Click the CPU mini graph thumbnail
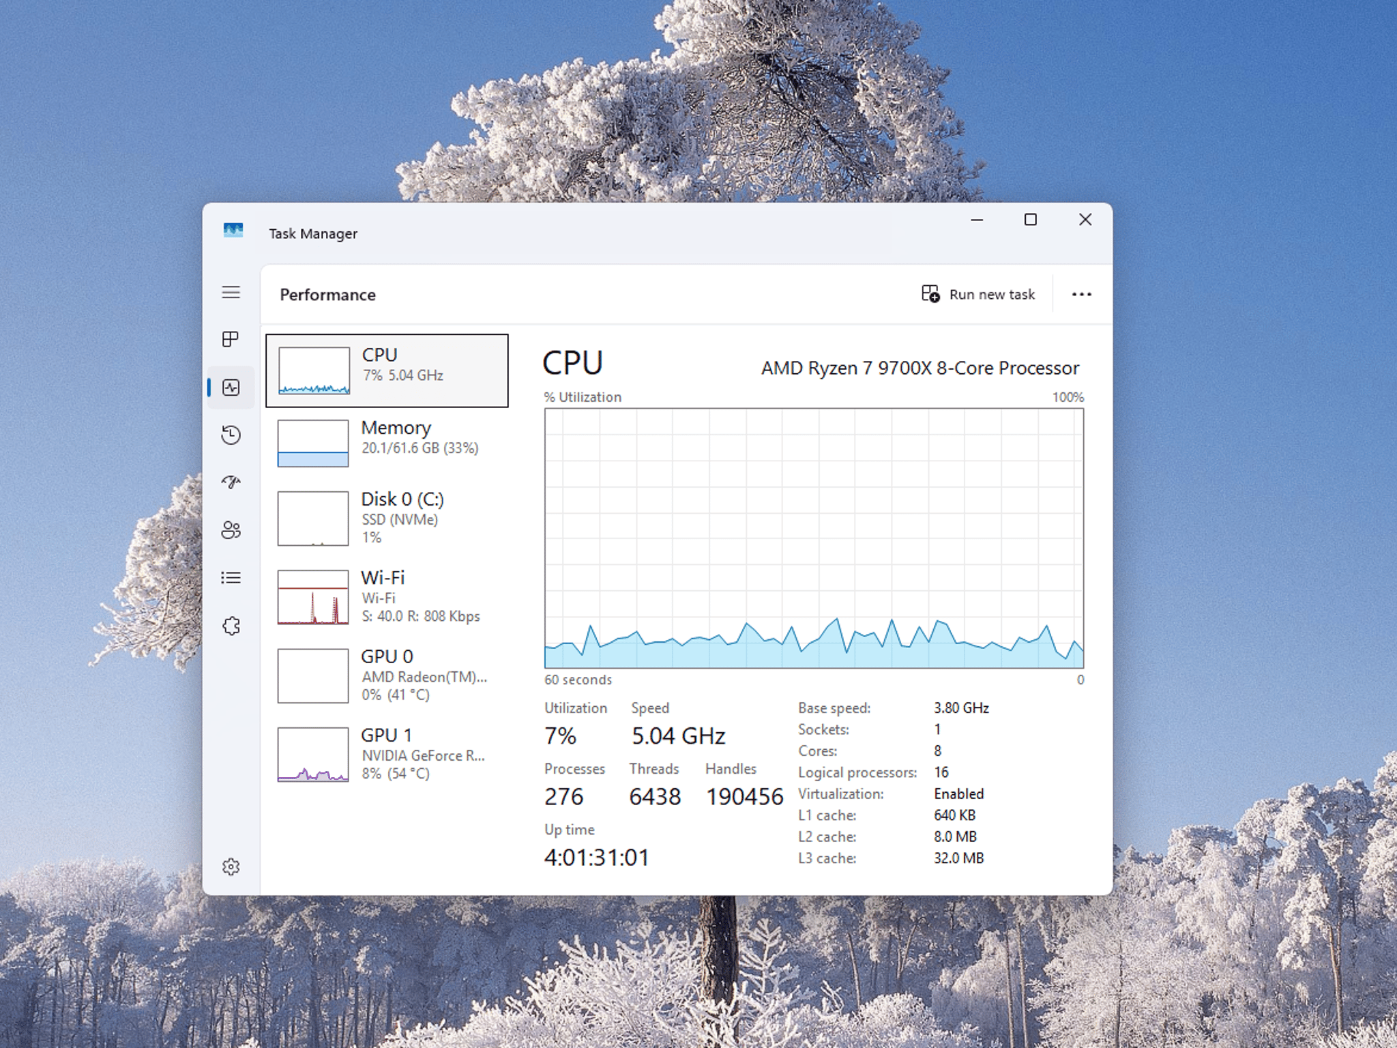The height and width of the screenshot is (1048, 1397). click(x=314, y=370)
